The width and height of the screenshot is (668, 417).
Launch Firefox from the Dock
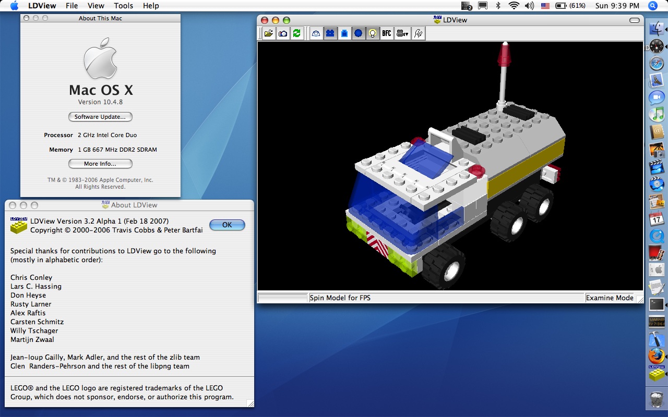pos(657,355)
